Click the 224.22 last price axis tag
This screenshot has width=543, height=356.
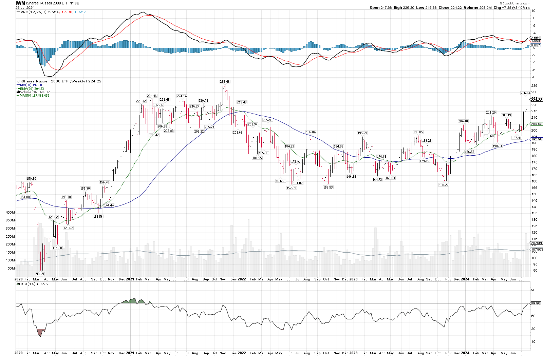click(x=537, y=100)
